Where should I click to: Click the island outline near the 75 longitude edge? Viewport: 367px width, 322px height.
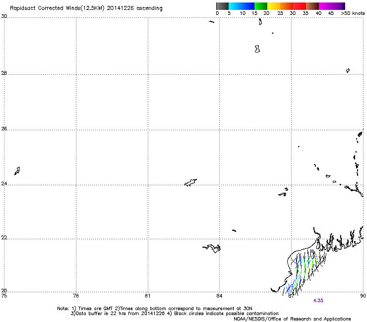click(x=17, y=171)
